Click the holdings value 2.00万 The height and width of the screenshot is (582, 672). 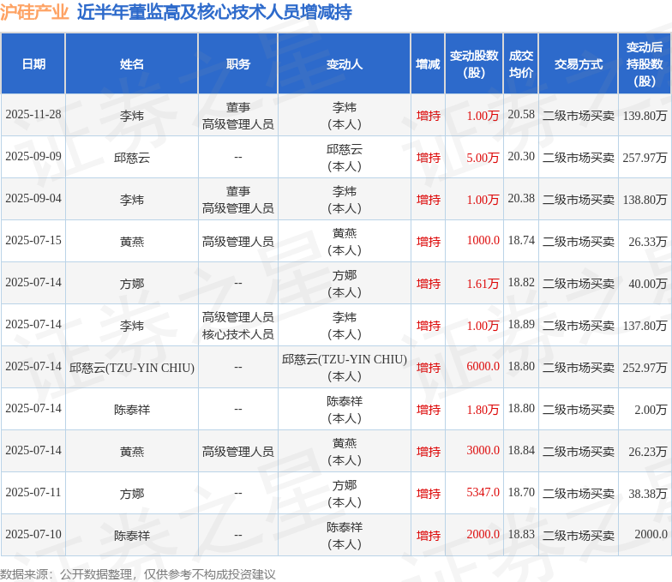tap(651, 410)
